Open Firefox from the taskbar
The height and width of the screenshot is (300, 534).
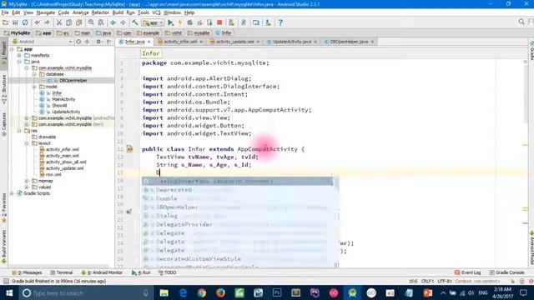(220, 292)
